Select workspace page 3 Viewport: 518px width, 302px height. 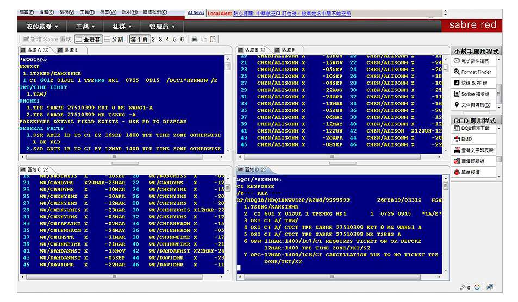(160, 39)
